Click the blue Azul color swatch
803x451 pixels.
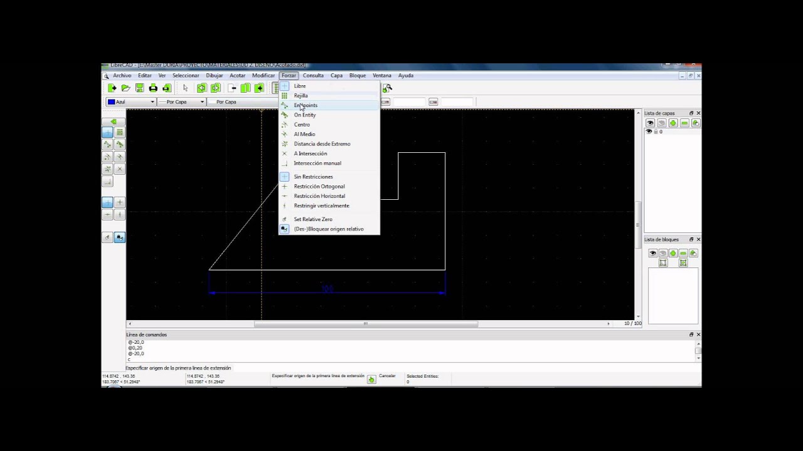pos(111,102)
